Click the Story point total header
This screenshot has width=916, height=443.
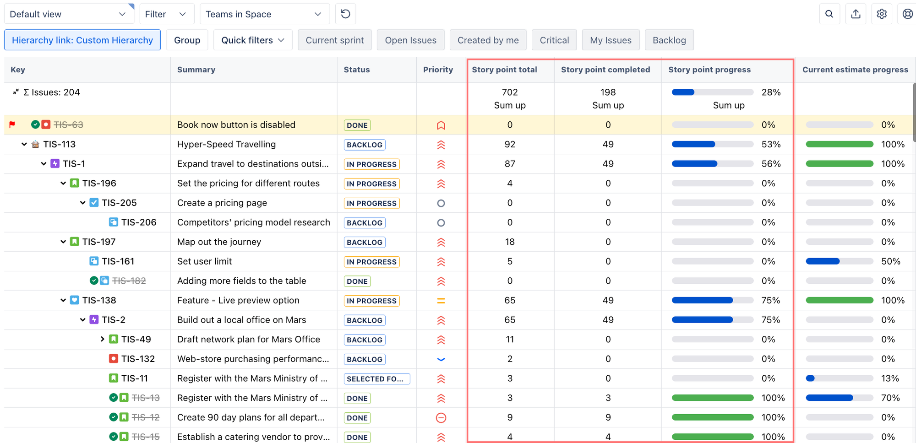tap(504, 70)
